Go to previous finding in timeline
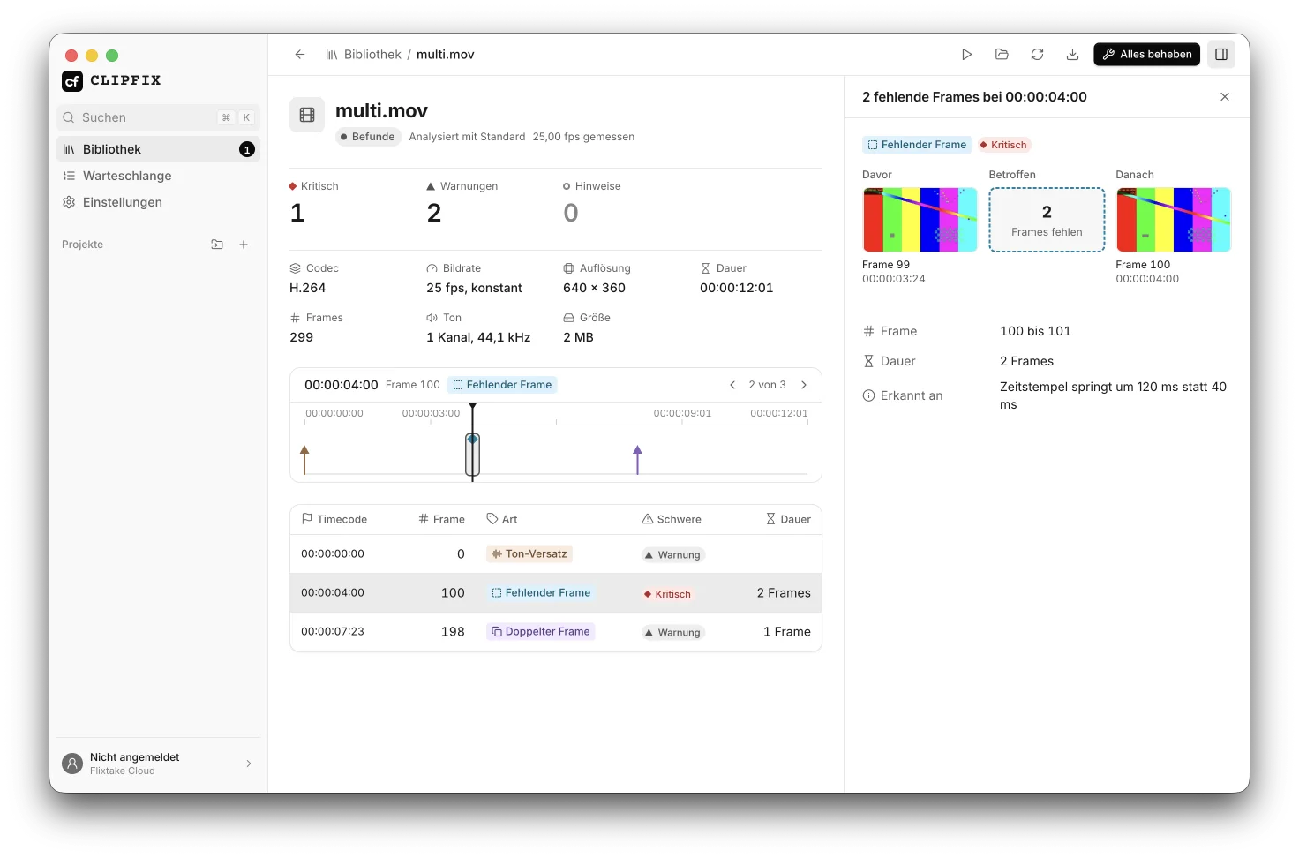The image size is (1299, 858). tap(732, 385)
